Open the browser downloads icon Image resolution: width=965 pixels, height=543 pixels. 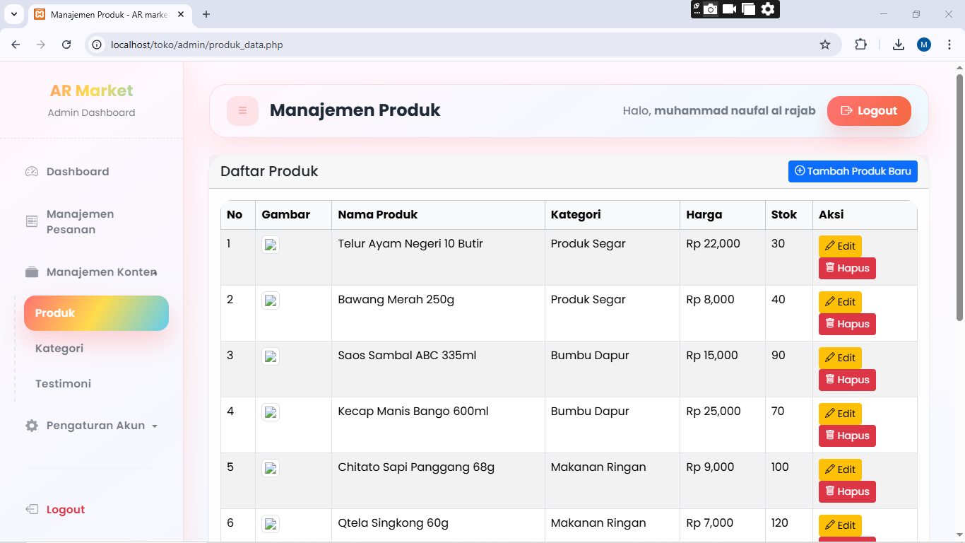pyautogui.click(x=898, y=45)
